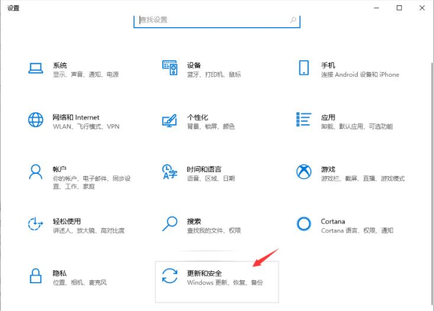This screenshot has width=434, height=311.
Task: Close the 设置 window
Action: coord(422,8)
